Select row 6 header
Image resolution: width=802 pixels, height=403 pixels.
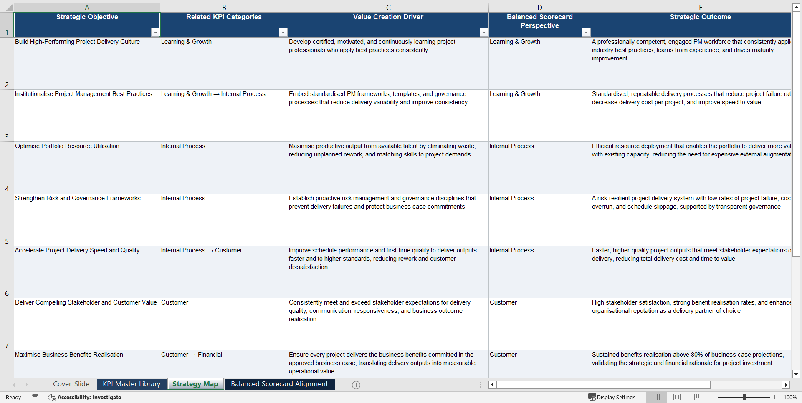(7, 272)
